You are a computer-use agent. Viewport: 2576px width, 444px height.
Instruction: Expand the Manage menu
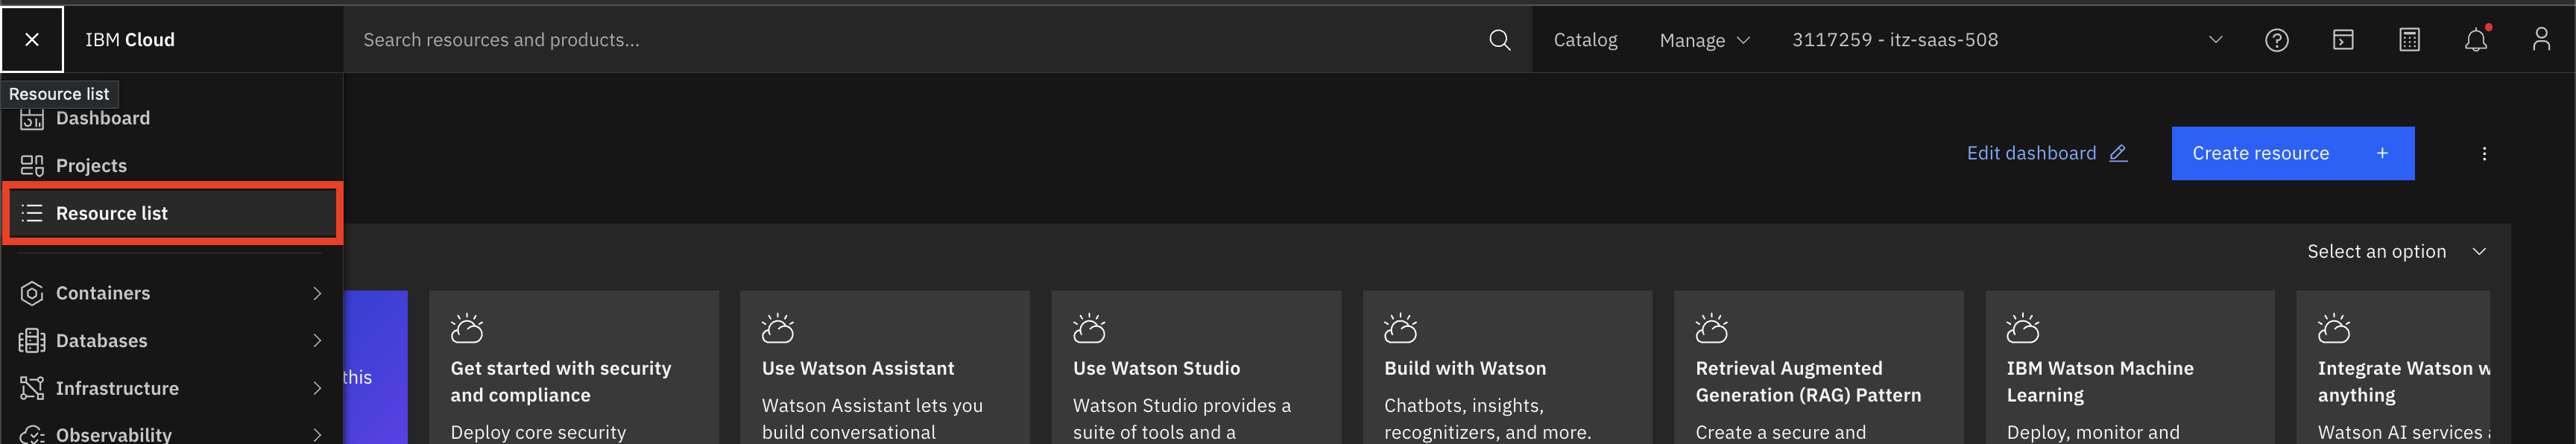tap(1704, 40)
